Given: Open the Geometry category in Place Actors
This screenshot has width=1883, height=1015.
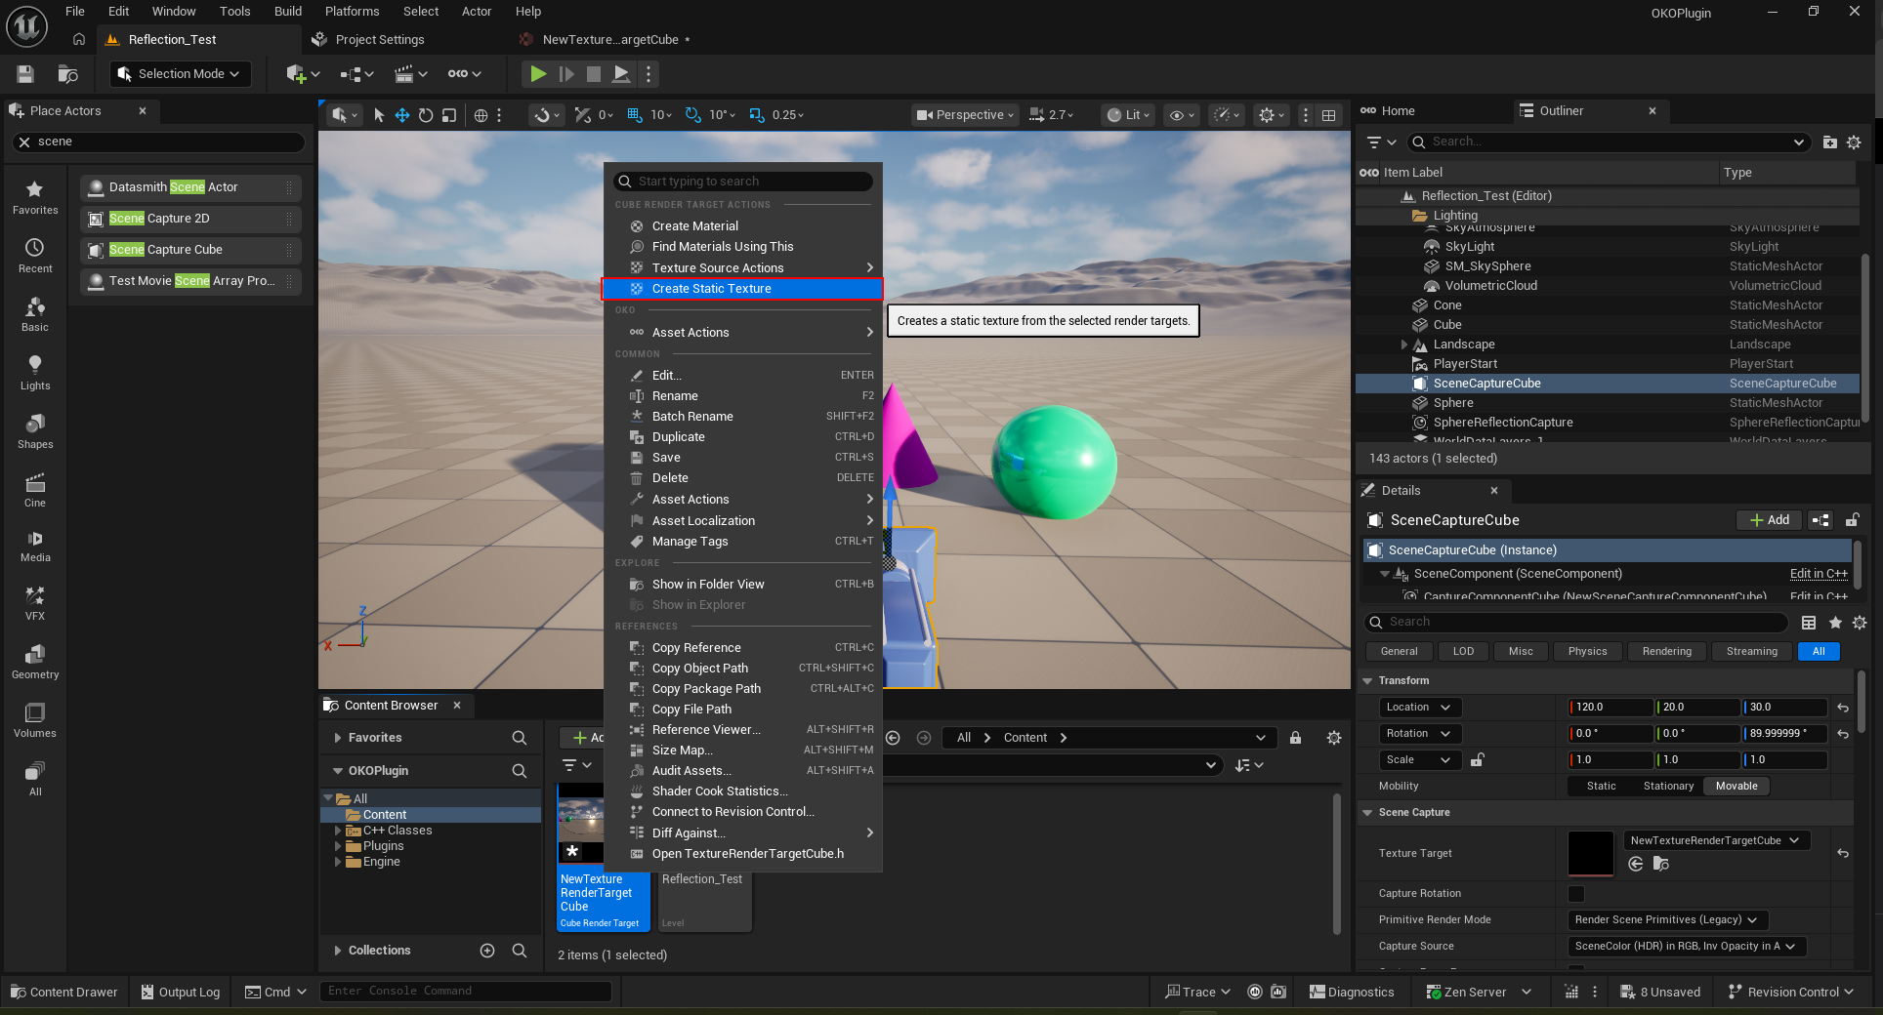Looking at the screenshot, I should tap(35, 662).
